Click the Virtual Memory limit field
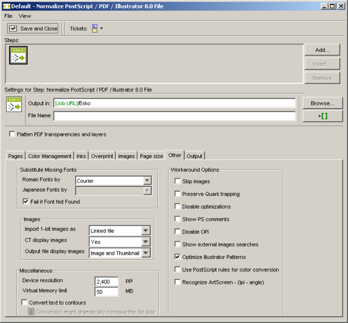Viewport: 348px width, 323px height. [106, 292]
